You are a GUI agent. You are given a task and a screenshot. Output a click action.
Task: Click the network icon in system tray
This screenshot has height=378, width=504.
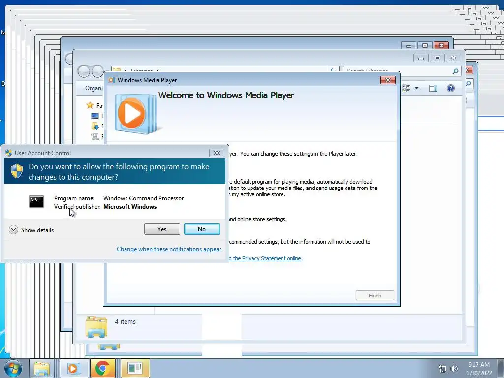pos(442,369)
